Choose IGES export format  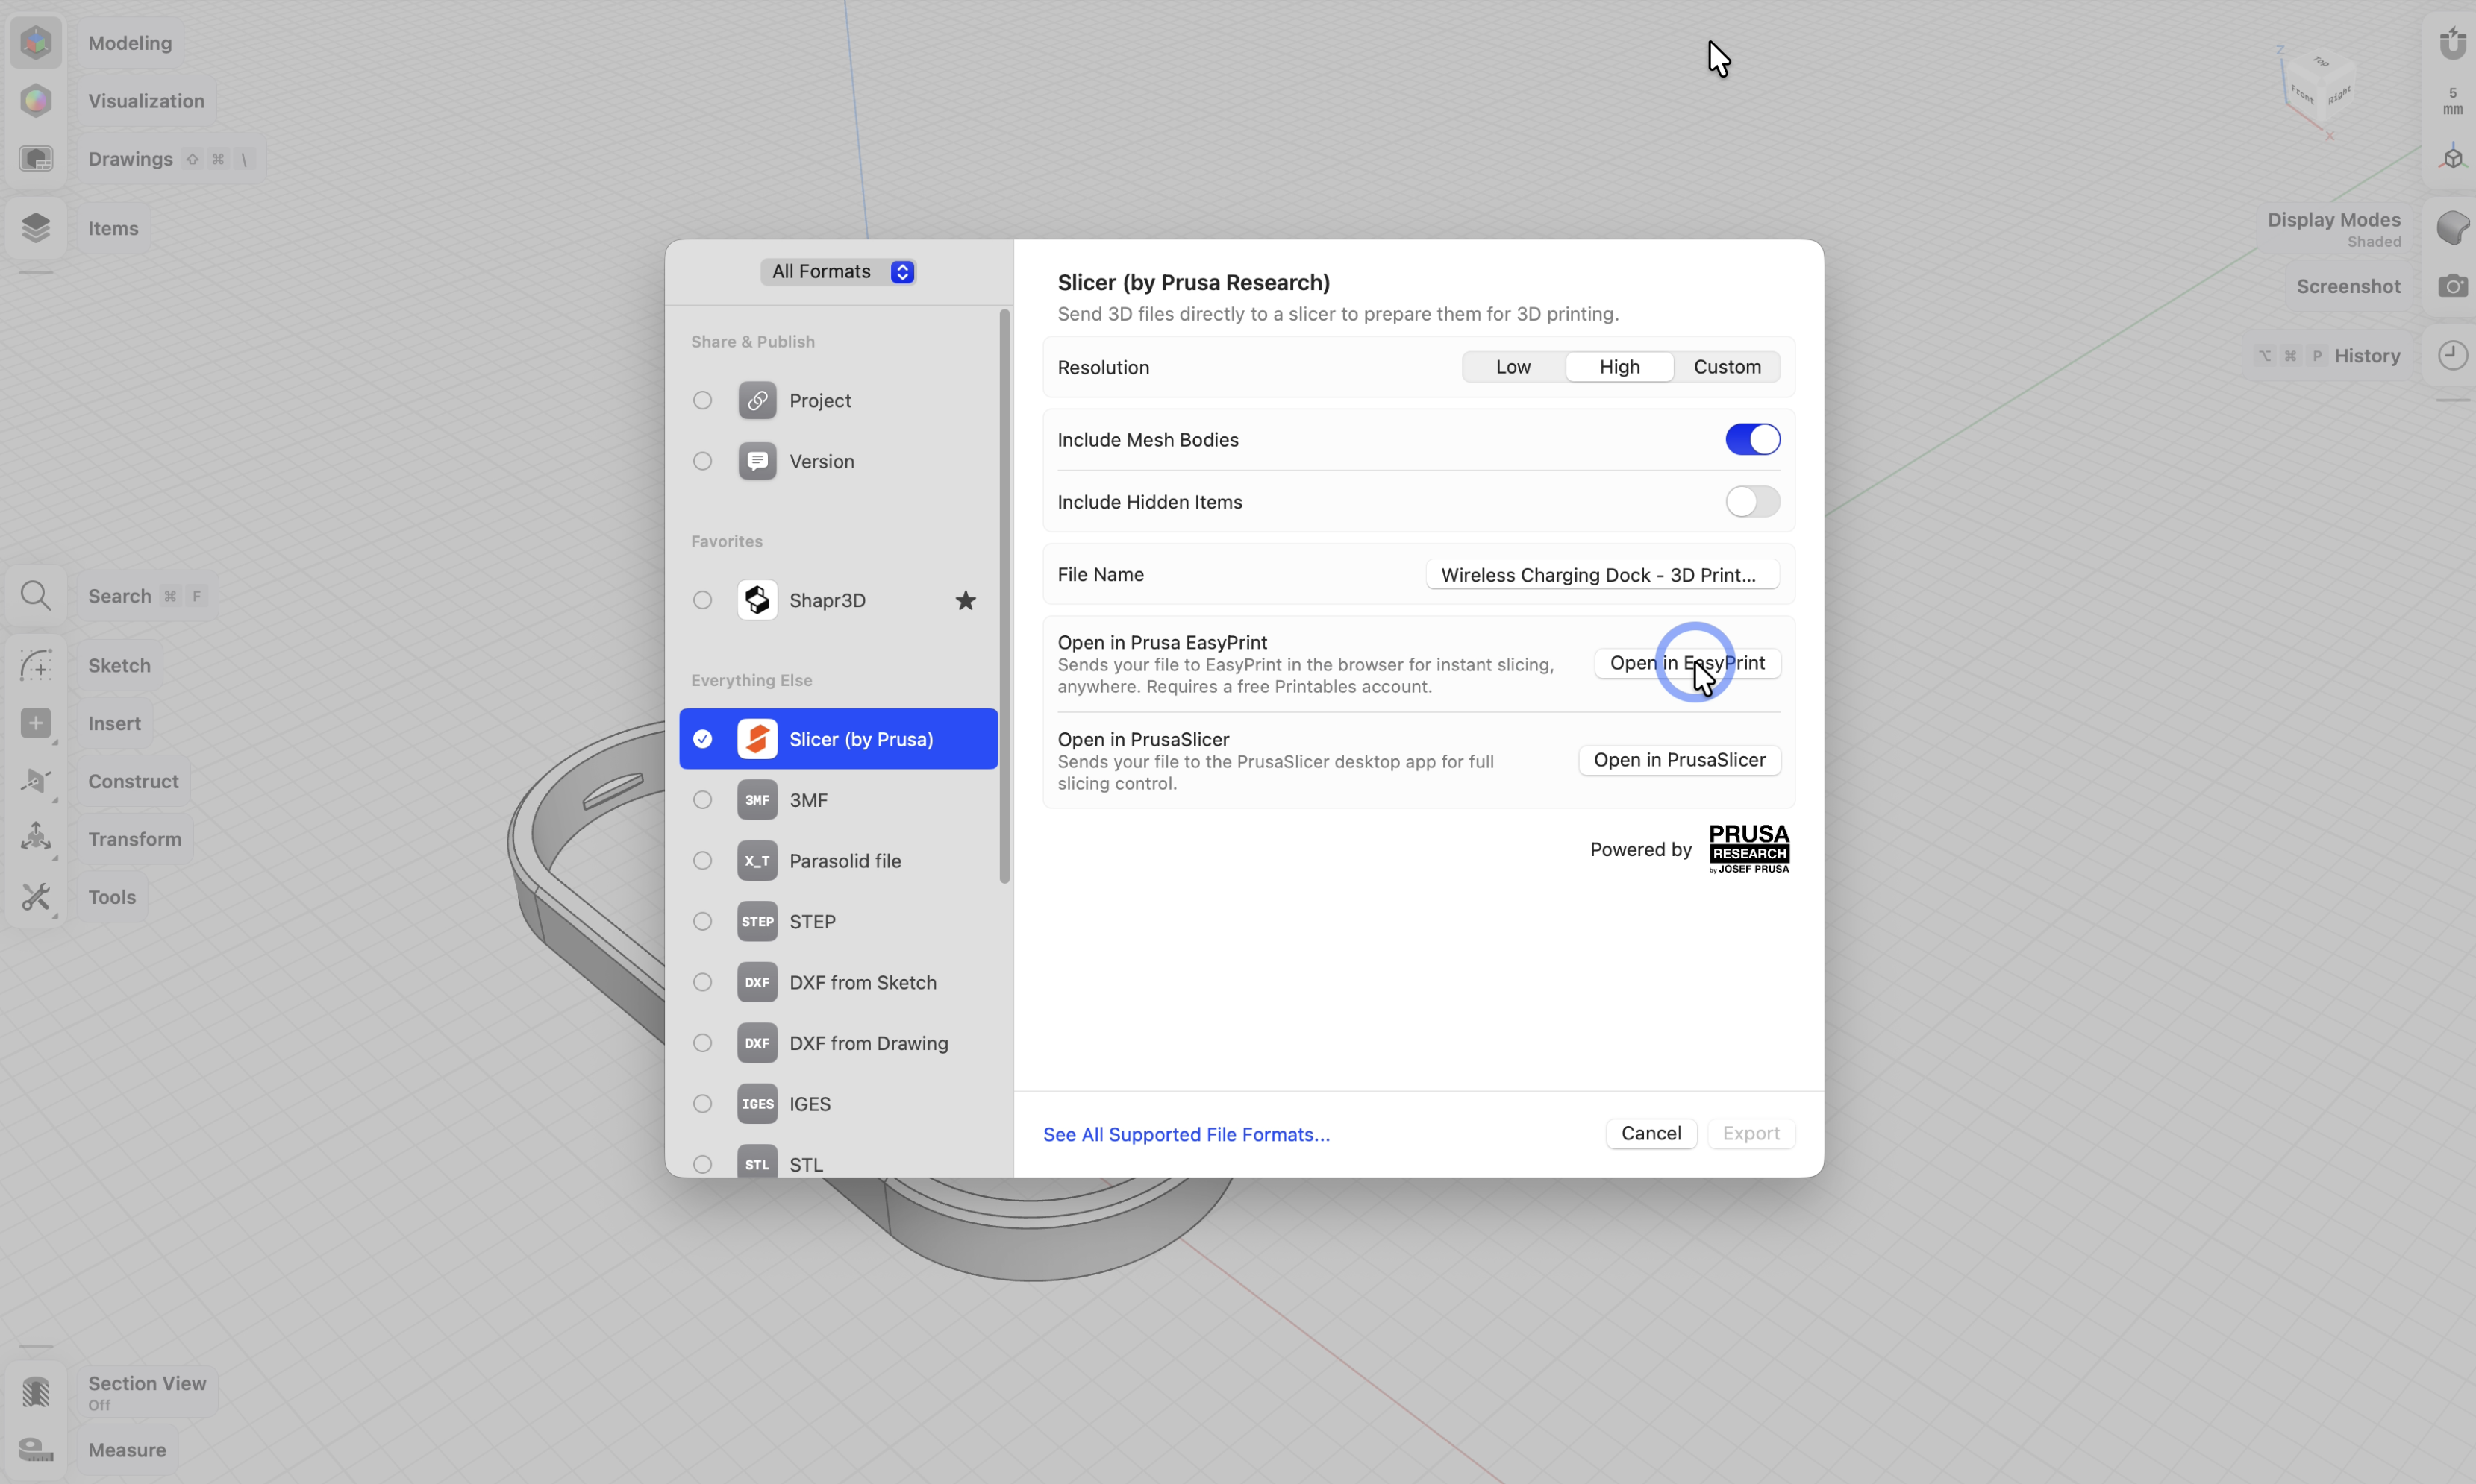[x=838, y=1104]
